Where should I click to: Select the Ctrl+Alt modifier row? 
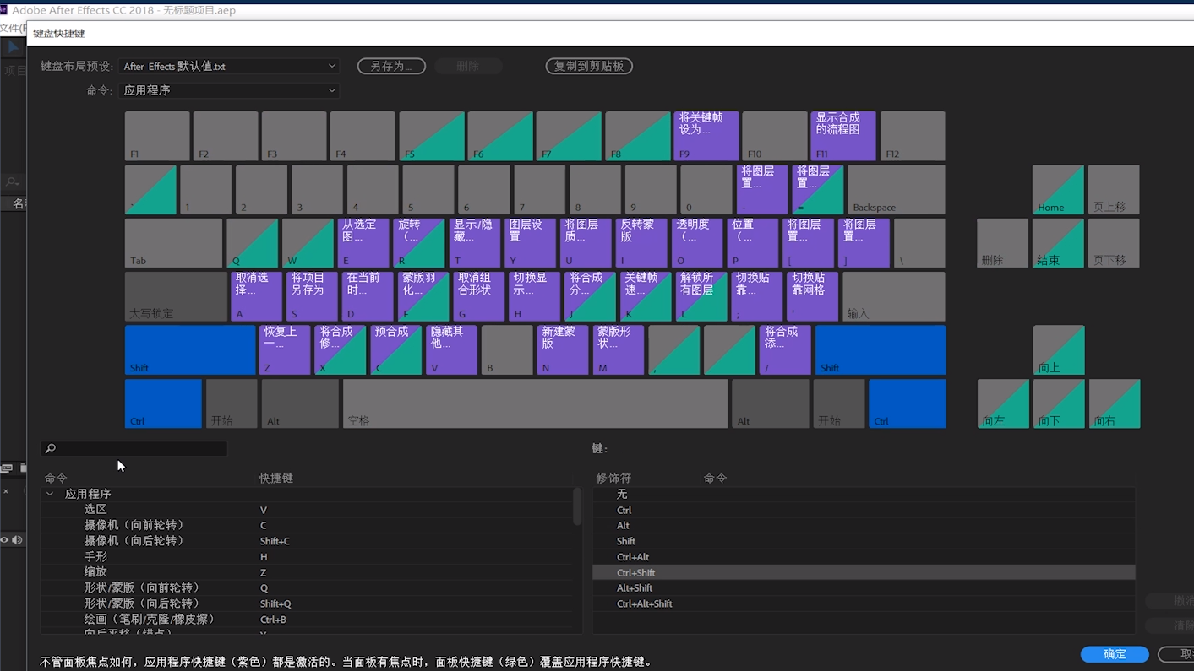coord(863,557)
